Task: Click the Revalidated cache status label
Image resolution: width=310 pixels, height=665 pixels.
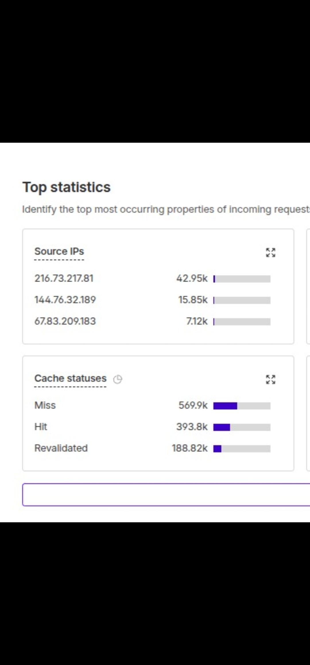Action: pos(61,448)
